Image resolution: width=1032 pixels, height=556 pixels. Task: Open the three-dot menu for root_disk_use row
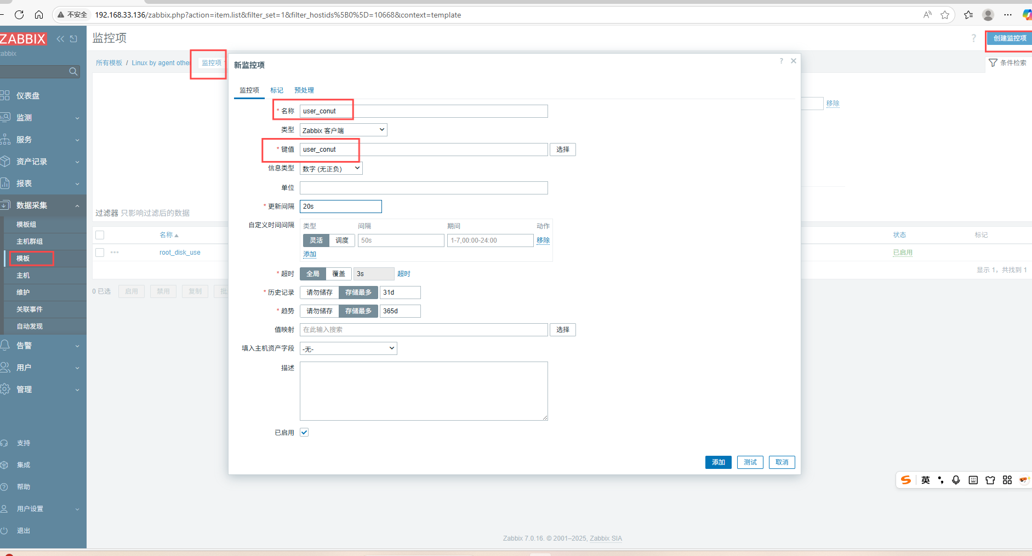115,253
